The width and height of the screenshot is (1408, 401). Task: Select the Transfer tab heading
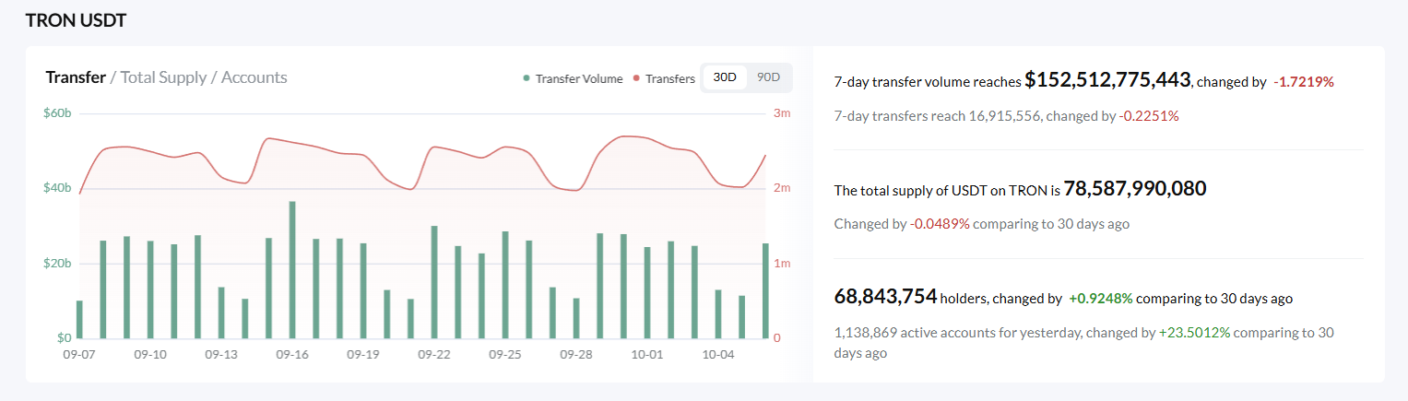(76, 77)
